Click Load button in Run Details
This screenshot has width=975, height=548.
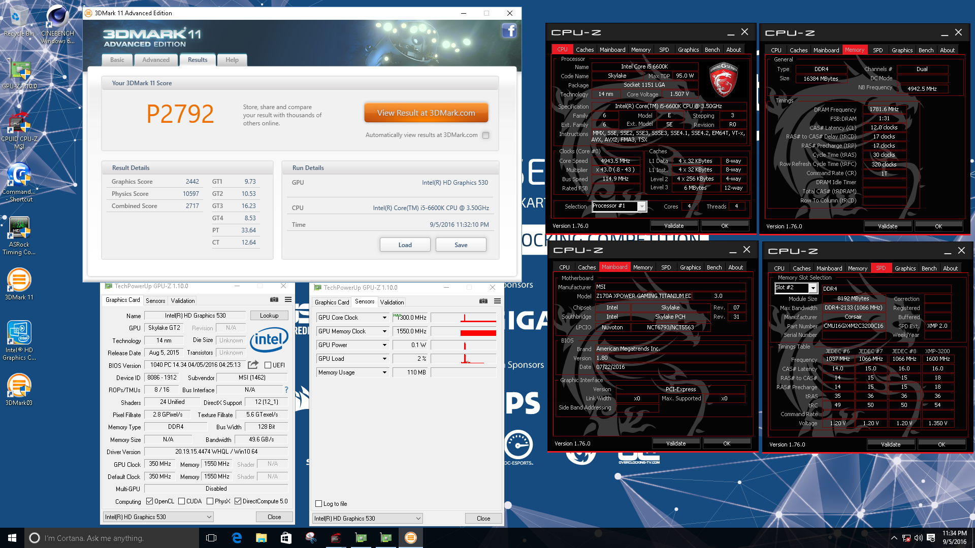click(x=405, y=245)
